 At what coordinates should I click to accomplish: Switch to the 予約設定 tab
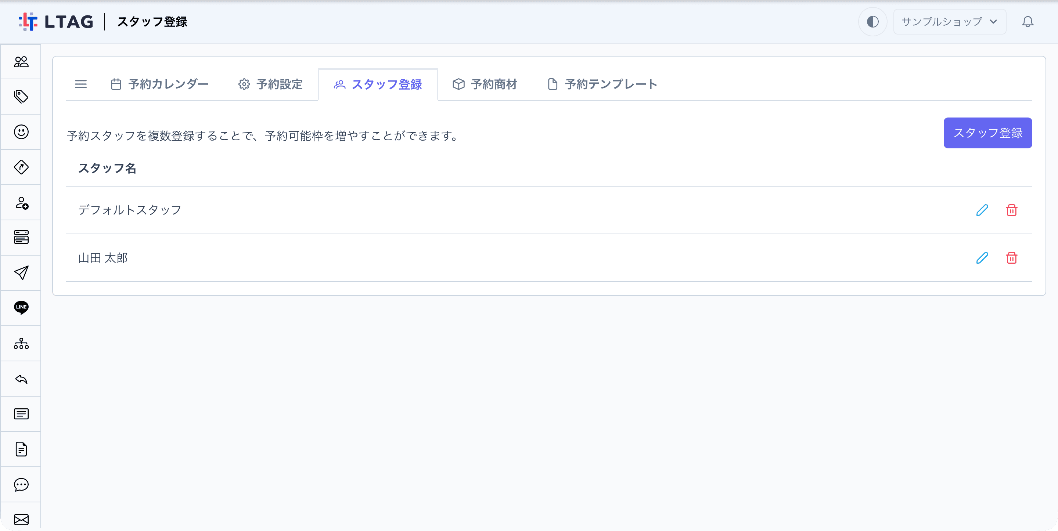(271, 84)
